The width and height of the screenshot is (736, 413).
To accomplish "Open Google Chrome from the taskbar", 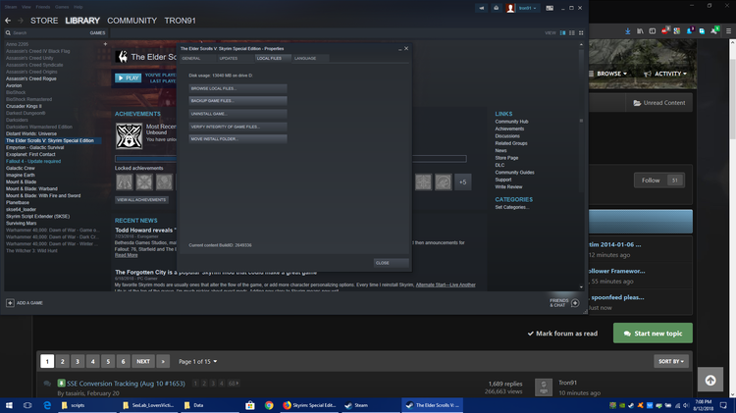I will point(269,405).
